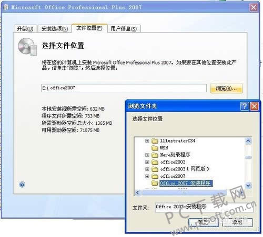Expand the office2003 tree node
The image size is (263, 237).
pos(147,162)
